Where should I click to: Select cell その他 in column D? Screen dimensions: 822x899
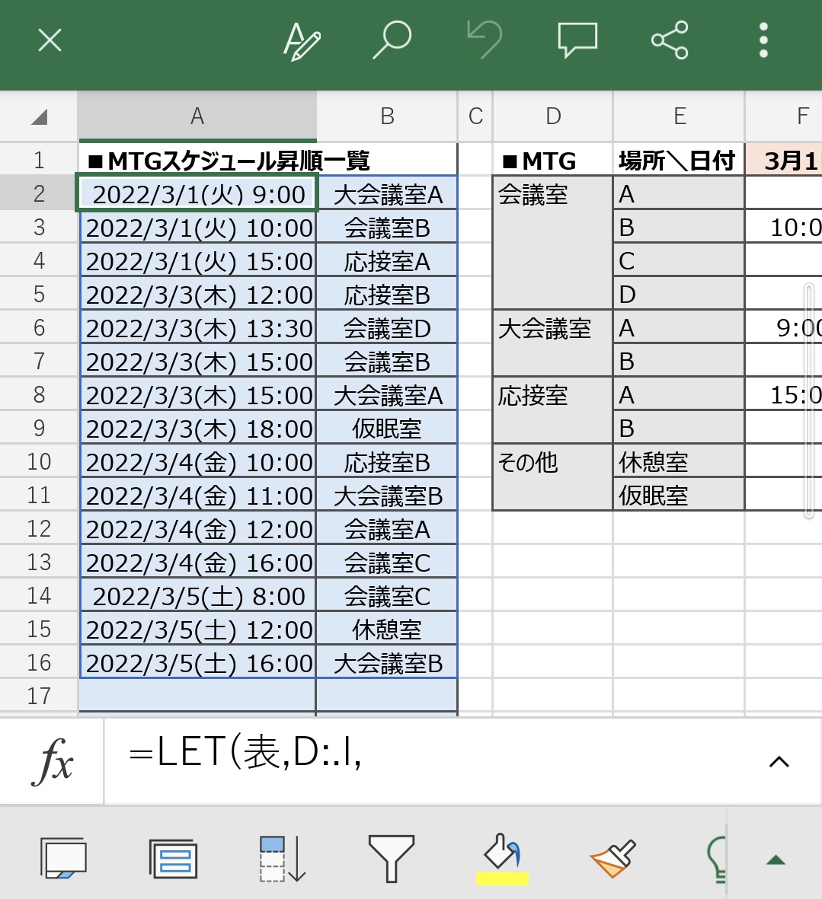pos(553,477)
